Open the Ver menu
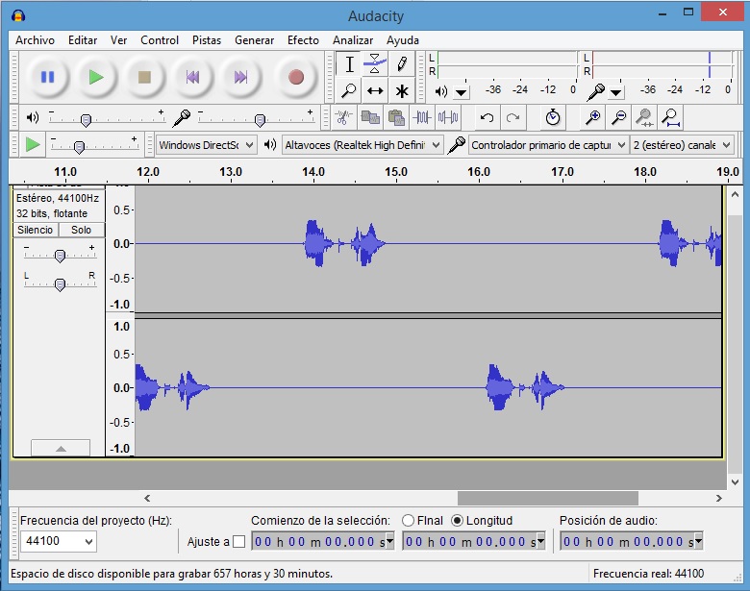Screen dimensions: 750x591 [x=118, y=40]
